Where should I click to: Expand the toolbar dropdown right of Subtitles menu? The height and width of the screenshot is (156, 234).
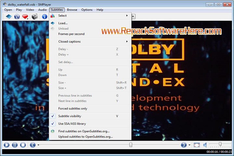(x=133, y=17)
